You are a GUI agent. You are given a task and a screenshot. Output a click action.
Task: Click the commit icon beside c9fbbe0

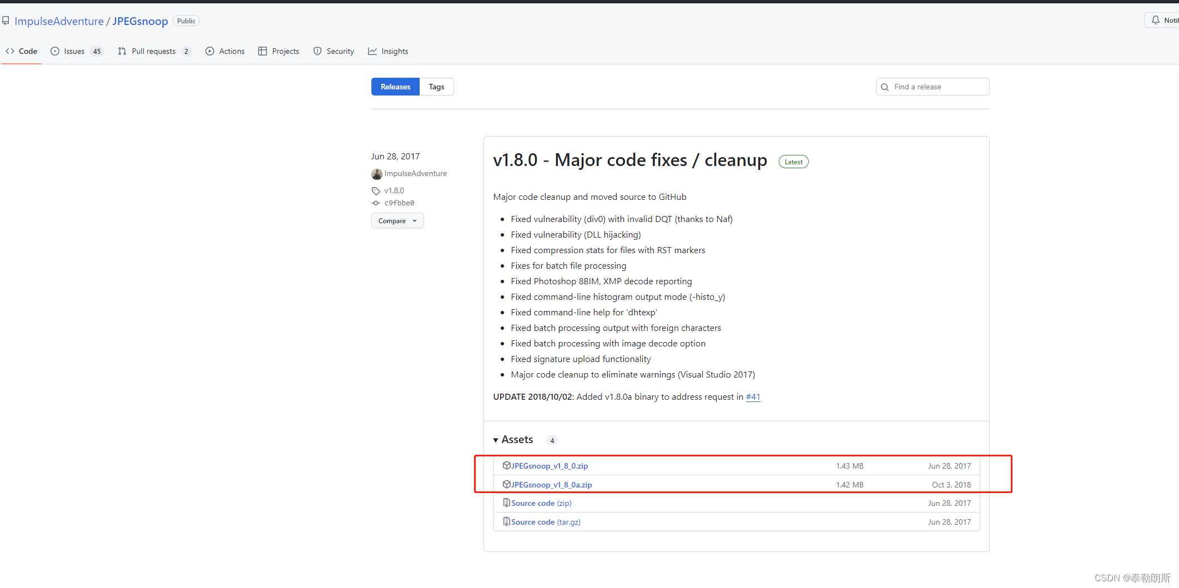[x=376, y=203]
